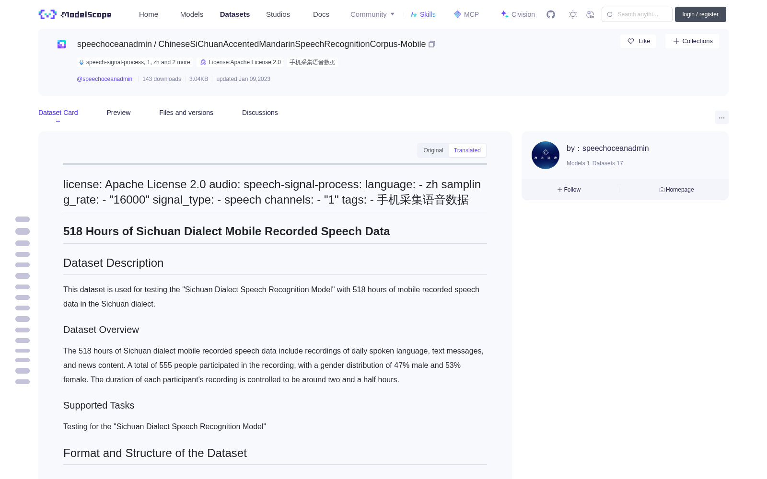The height and width of the screenshot is (479, 767).
Task: Select the Translated card view
Action: coord(467,150)
